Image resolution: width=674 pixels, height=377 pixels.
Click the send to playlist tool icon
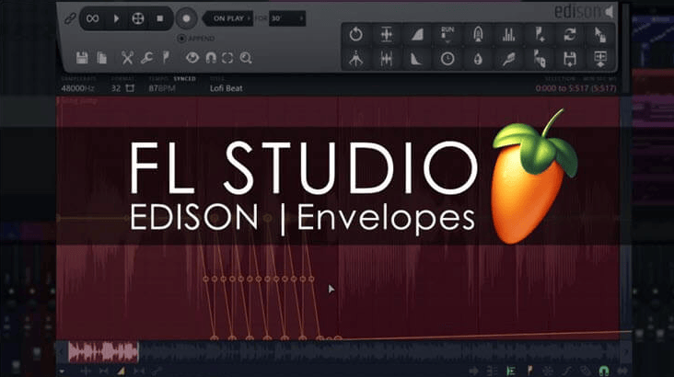click(x=600, y=59)
